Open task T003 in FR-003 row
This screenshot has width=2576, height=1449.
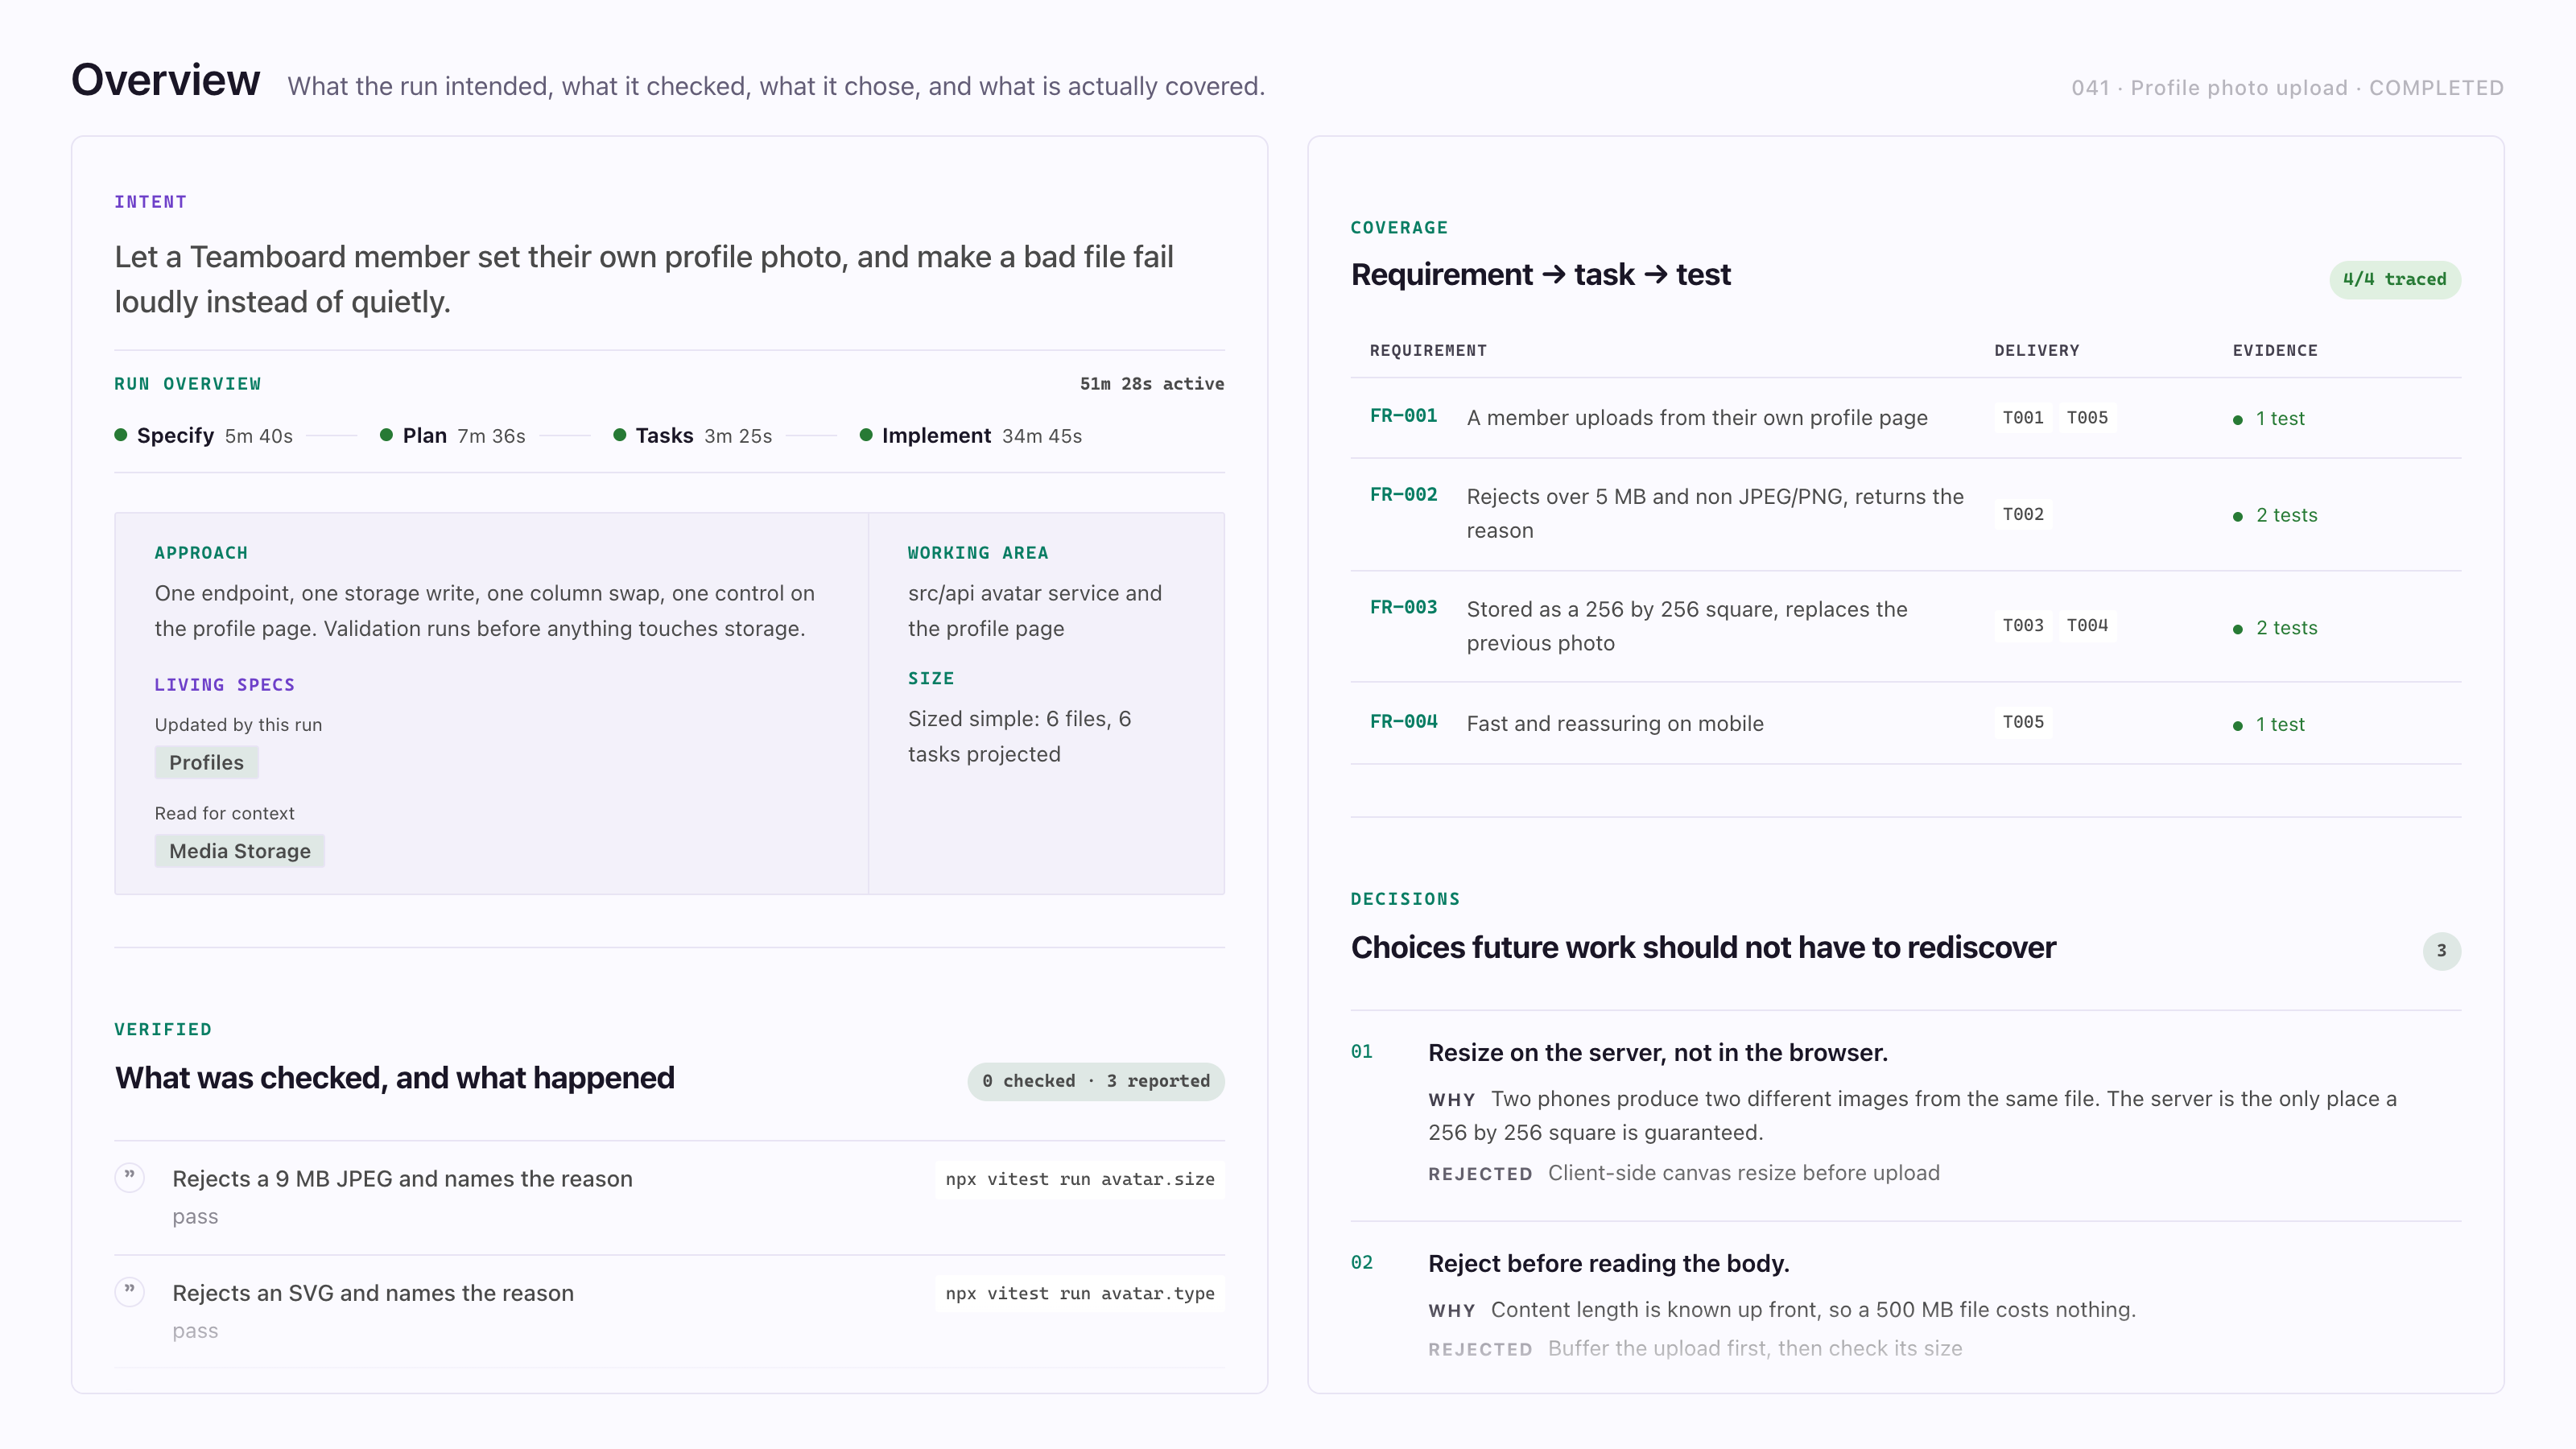click(x=2023, y=626)
